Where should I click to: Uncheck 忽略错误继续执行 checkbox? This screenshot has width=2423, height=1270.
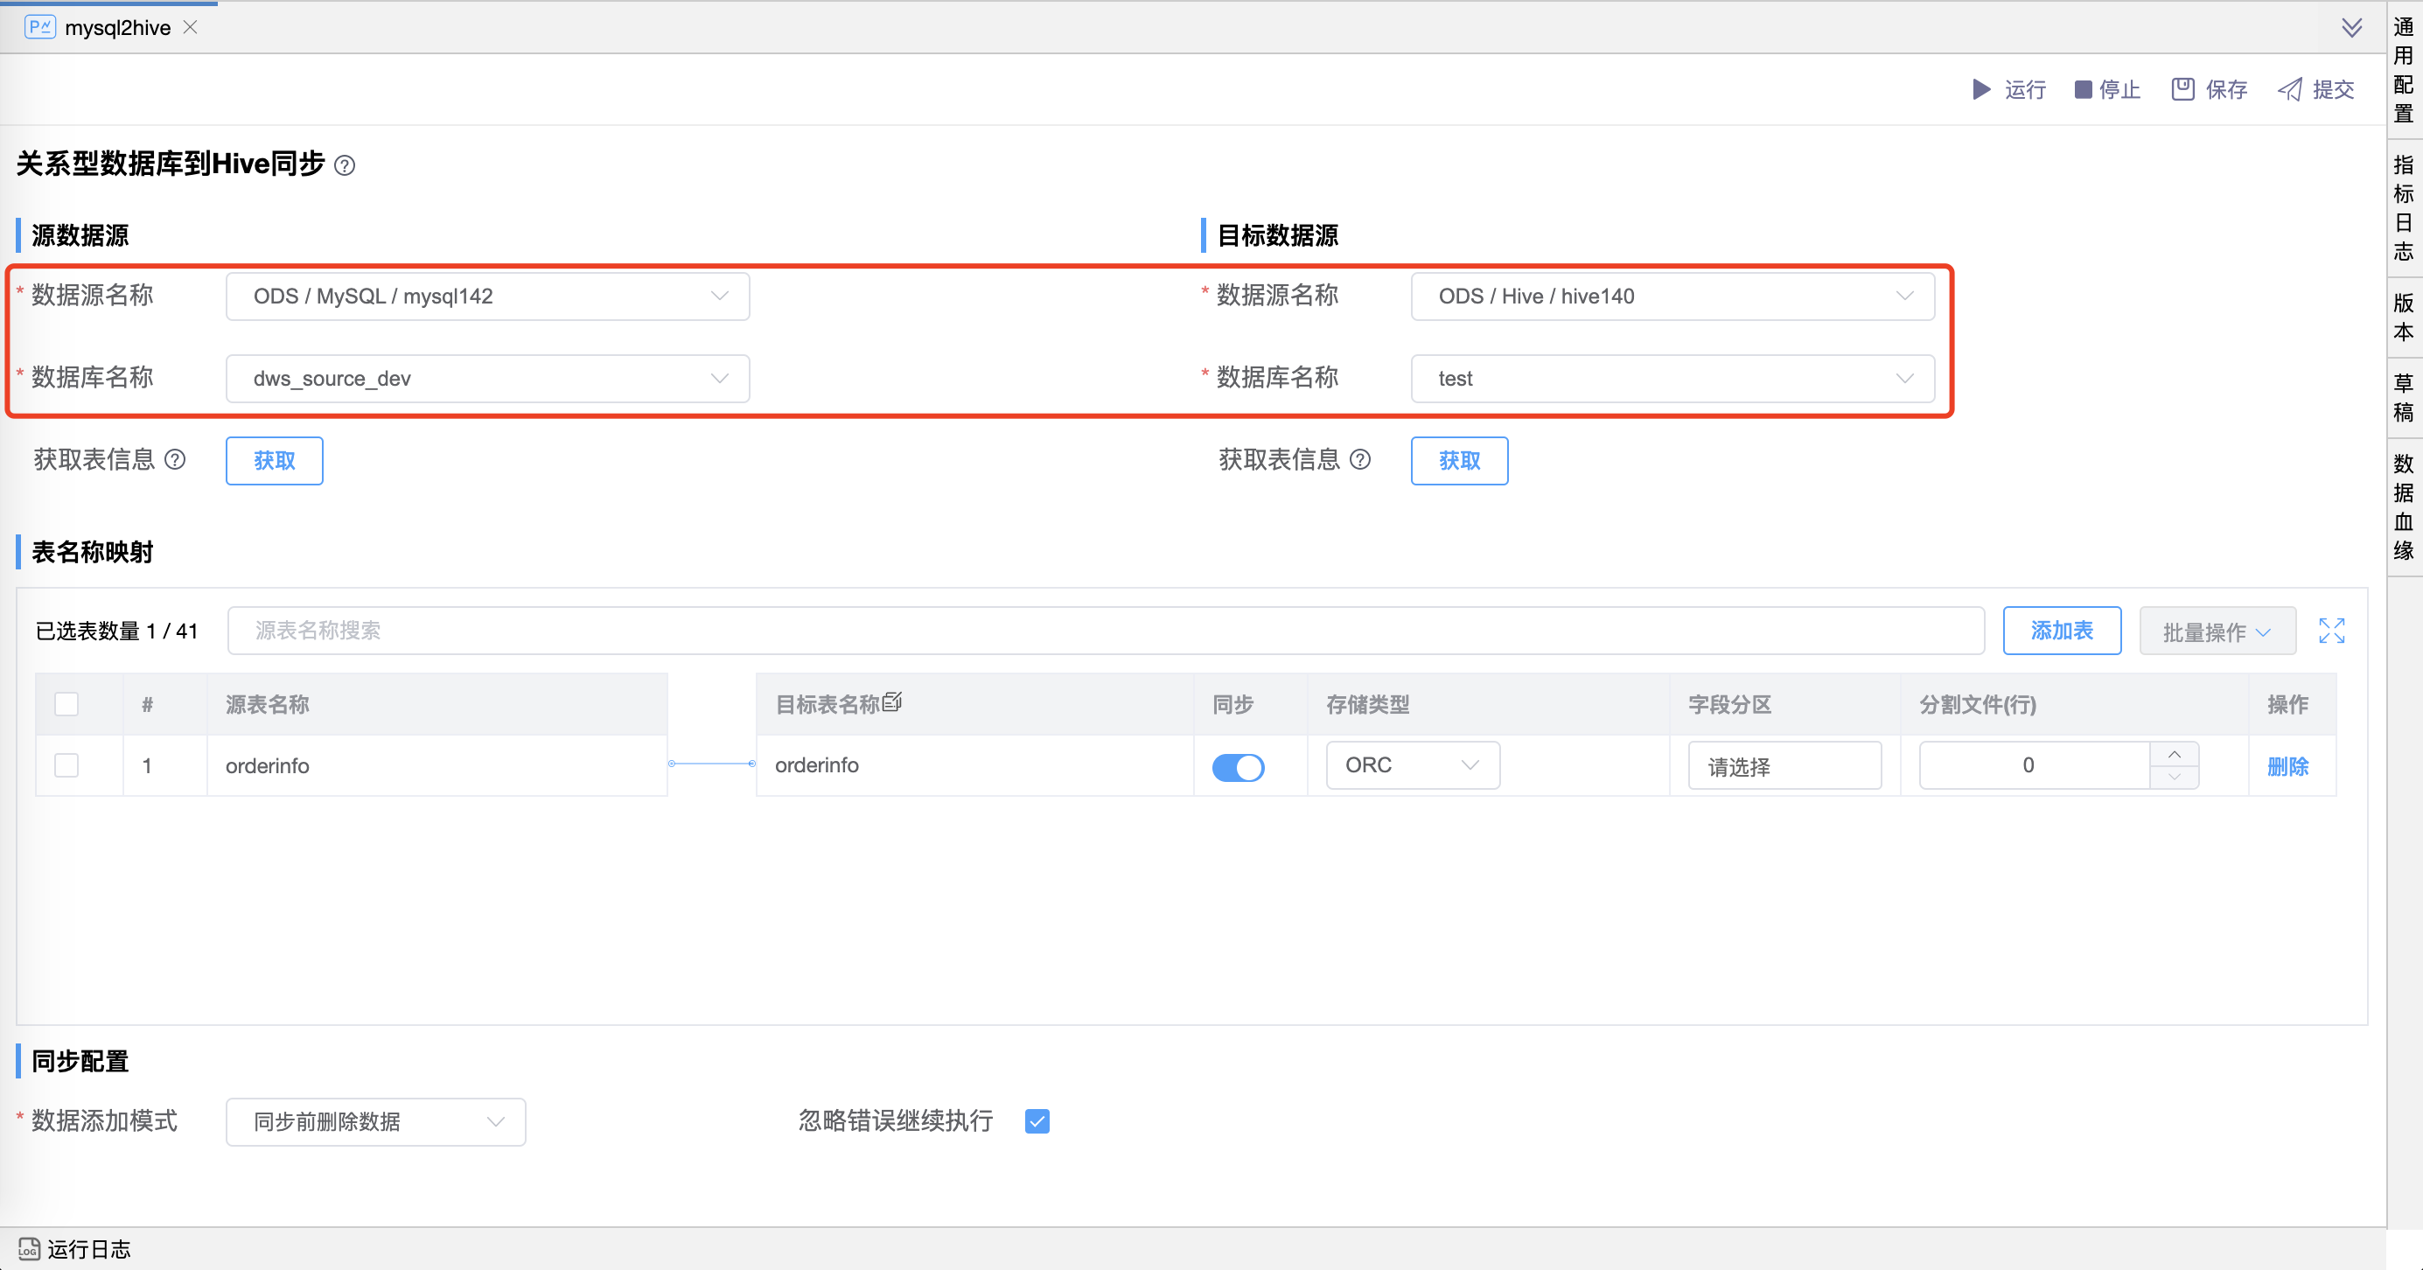point(1037,1121)
